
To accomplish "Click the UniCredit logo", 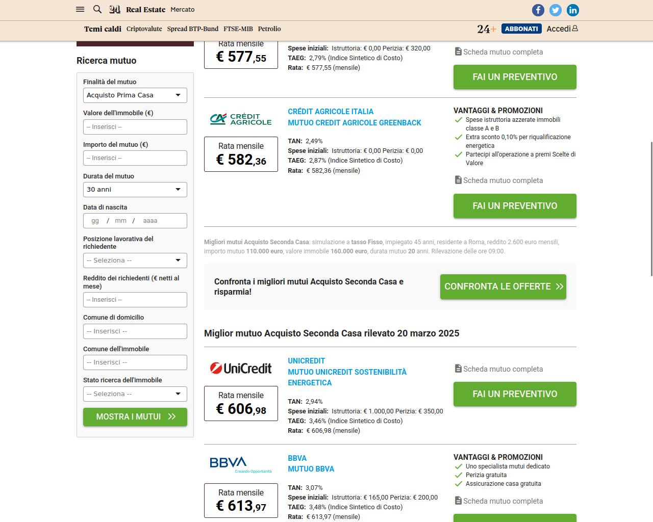I will [x=241, y=368].
